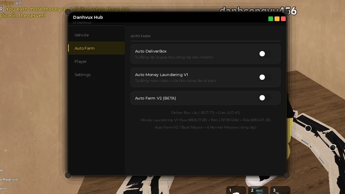Click the Deliver Box coordinates info line
This screenshot has height=194, width=345.
(x=206, y=113)
